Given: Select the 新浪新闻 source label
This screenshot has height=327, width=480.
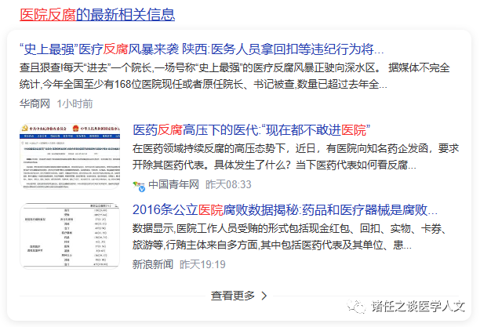Looking at the screenshot, I should coord(153,265).
